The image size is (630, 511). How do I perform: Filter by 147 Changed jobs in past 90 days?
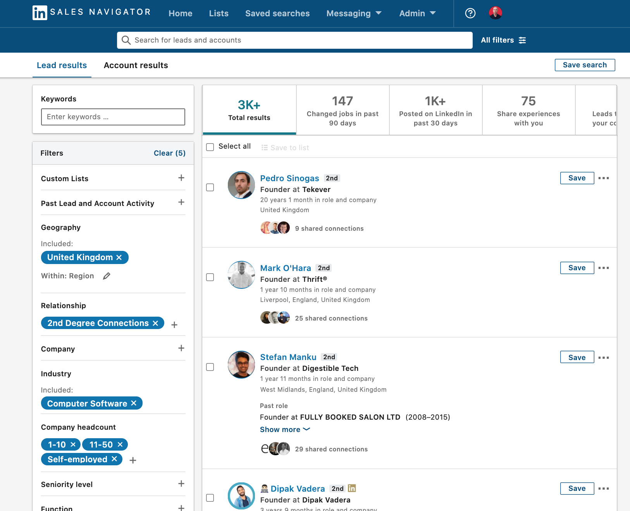(343, 110)
